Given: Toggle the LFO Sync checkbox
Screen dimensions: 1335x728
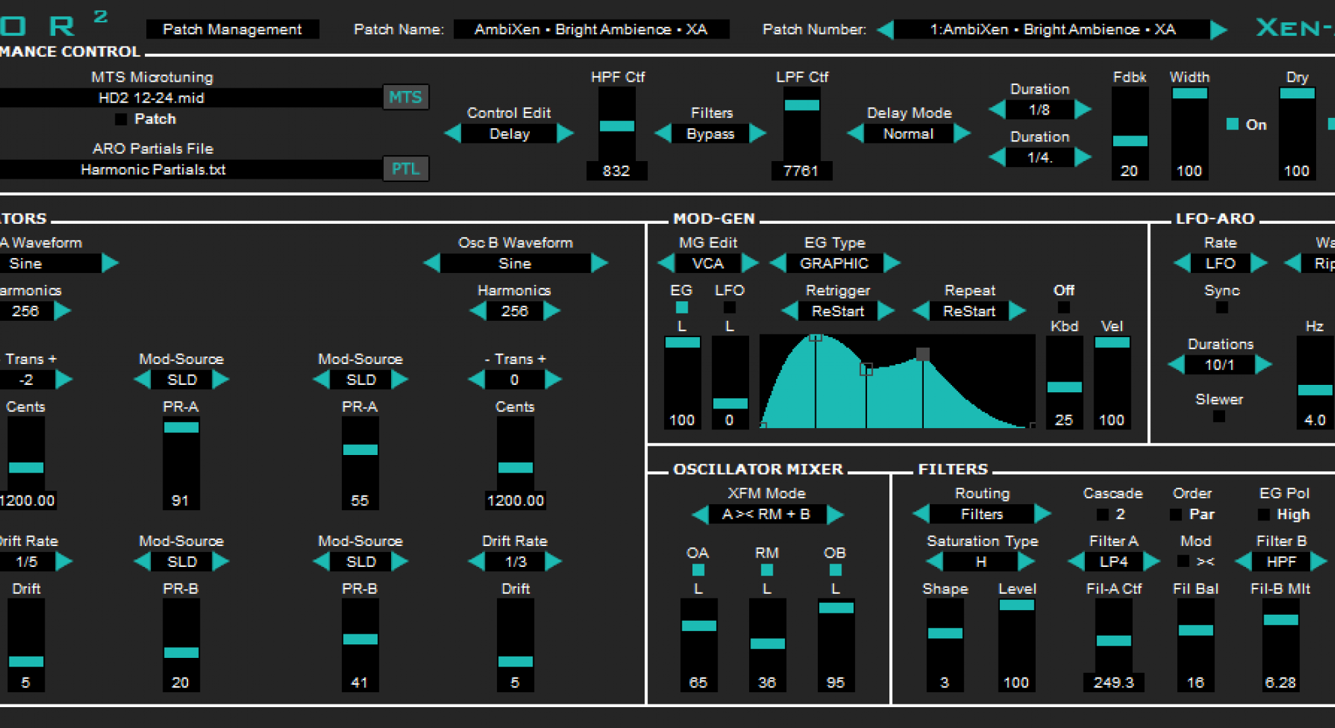Looking at the screenshot, I should [x=1222, y=308].
